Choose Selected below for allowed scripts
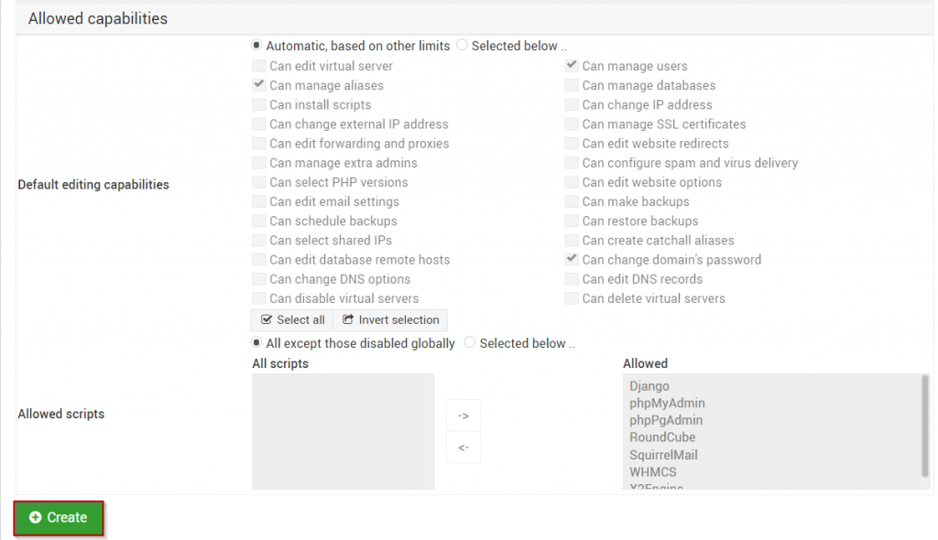This screenshot has width=938, height=540. (x=470, y=342)
